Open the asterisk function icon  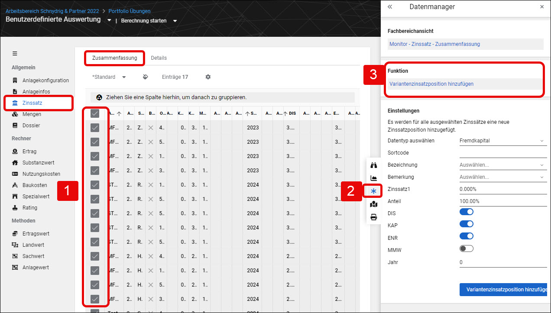(x=374, y=191)
